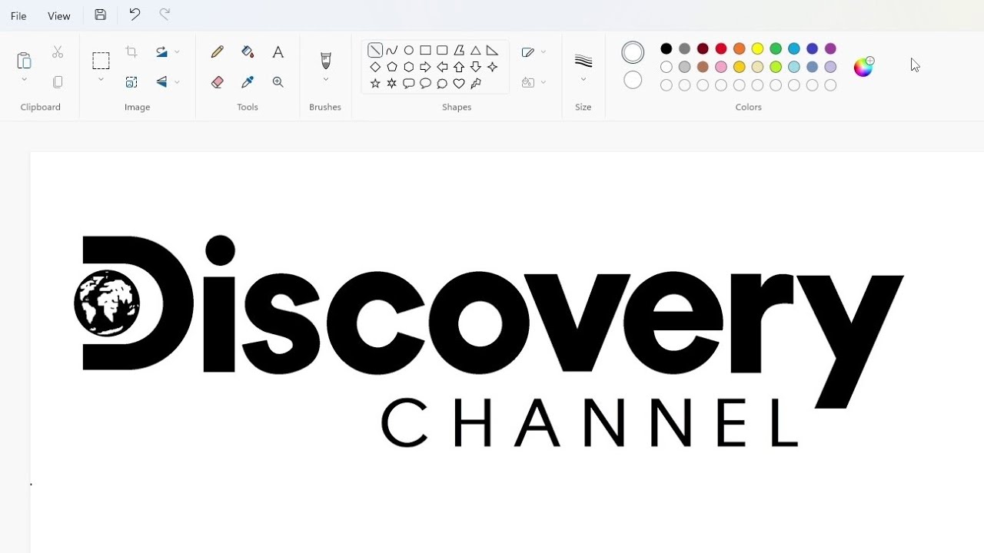Select the Color 1 foreground circle

[x=633, y=52]
